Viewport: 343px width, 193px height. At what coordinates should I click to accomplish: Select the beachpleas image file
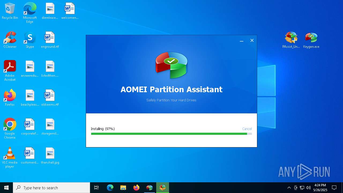[x=30, y=98]
